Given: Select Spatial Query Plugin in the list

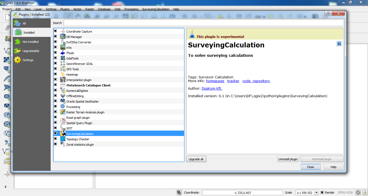Looking at the screenshot, I should pos(79,123).
